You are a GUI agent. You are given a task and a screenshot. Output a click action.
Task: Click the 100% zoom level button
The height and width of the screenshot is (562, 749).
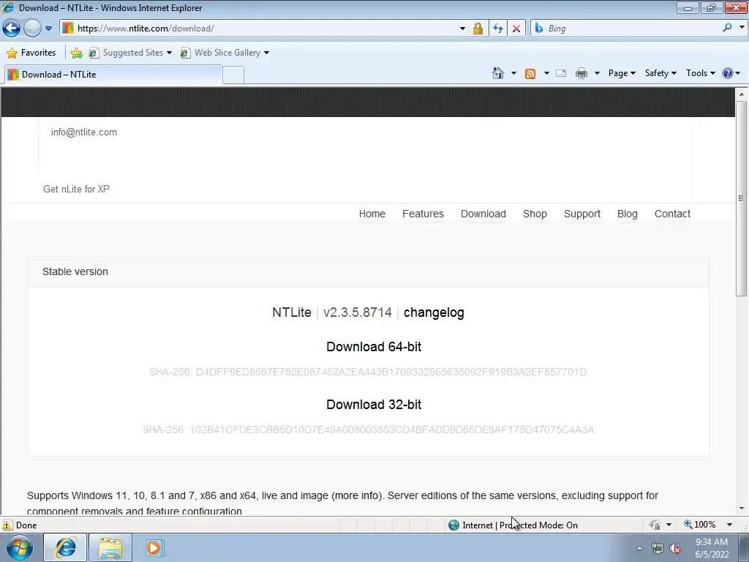point(700,525)
